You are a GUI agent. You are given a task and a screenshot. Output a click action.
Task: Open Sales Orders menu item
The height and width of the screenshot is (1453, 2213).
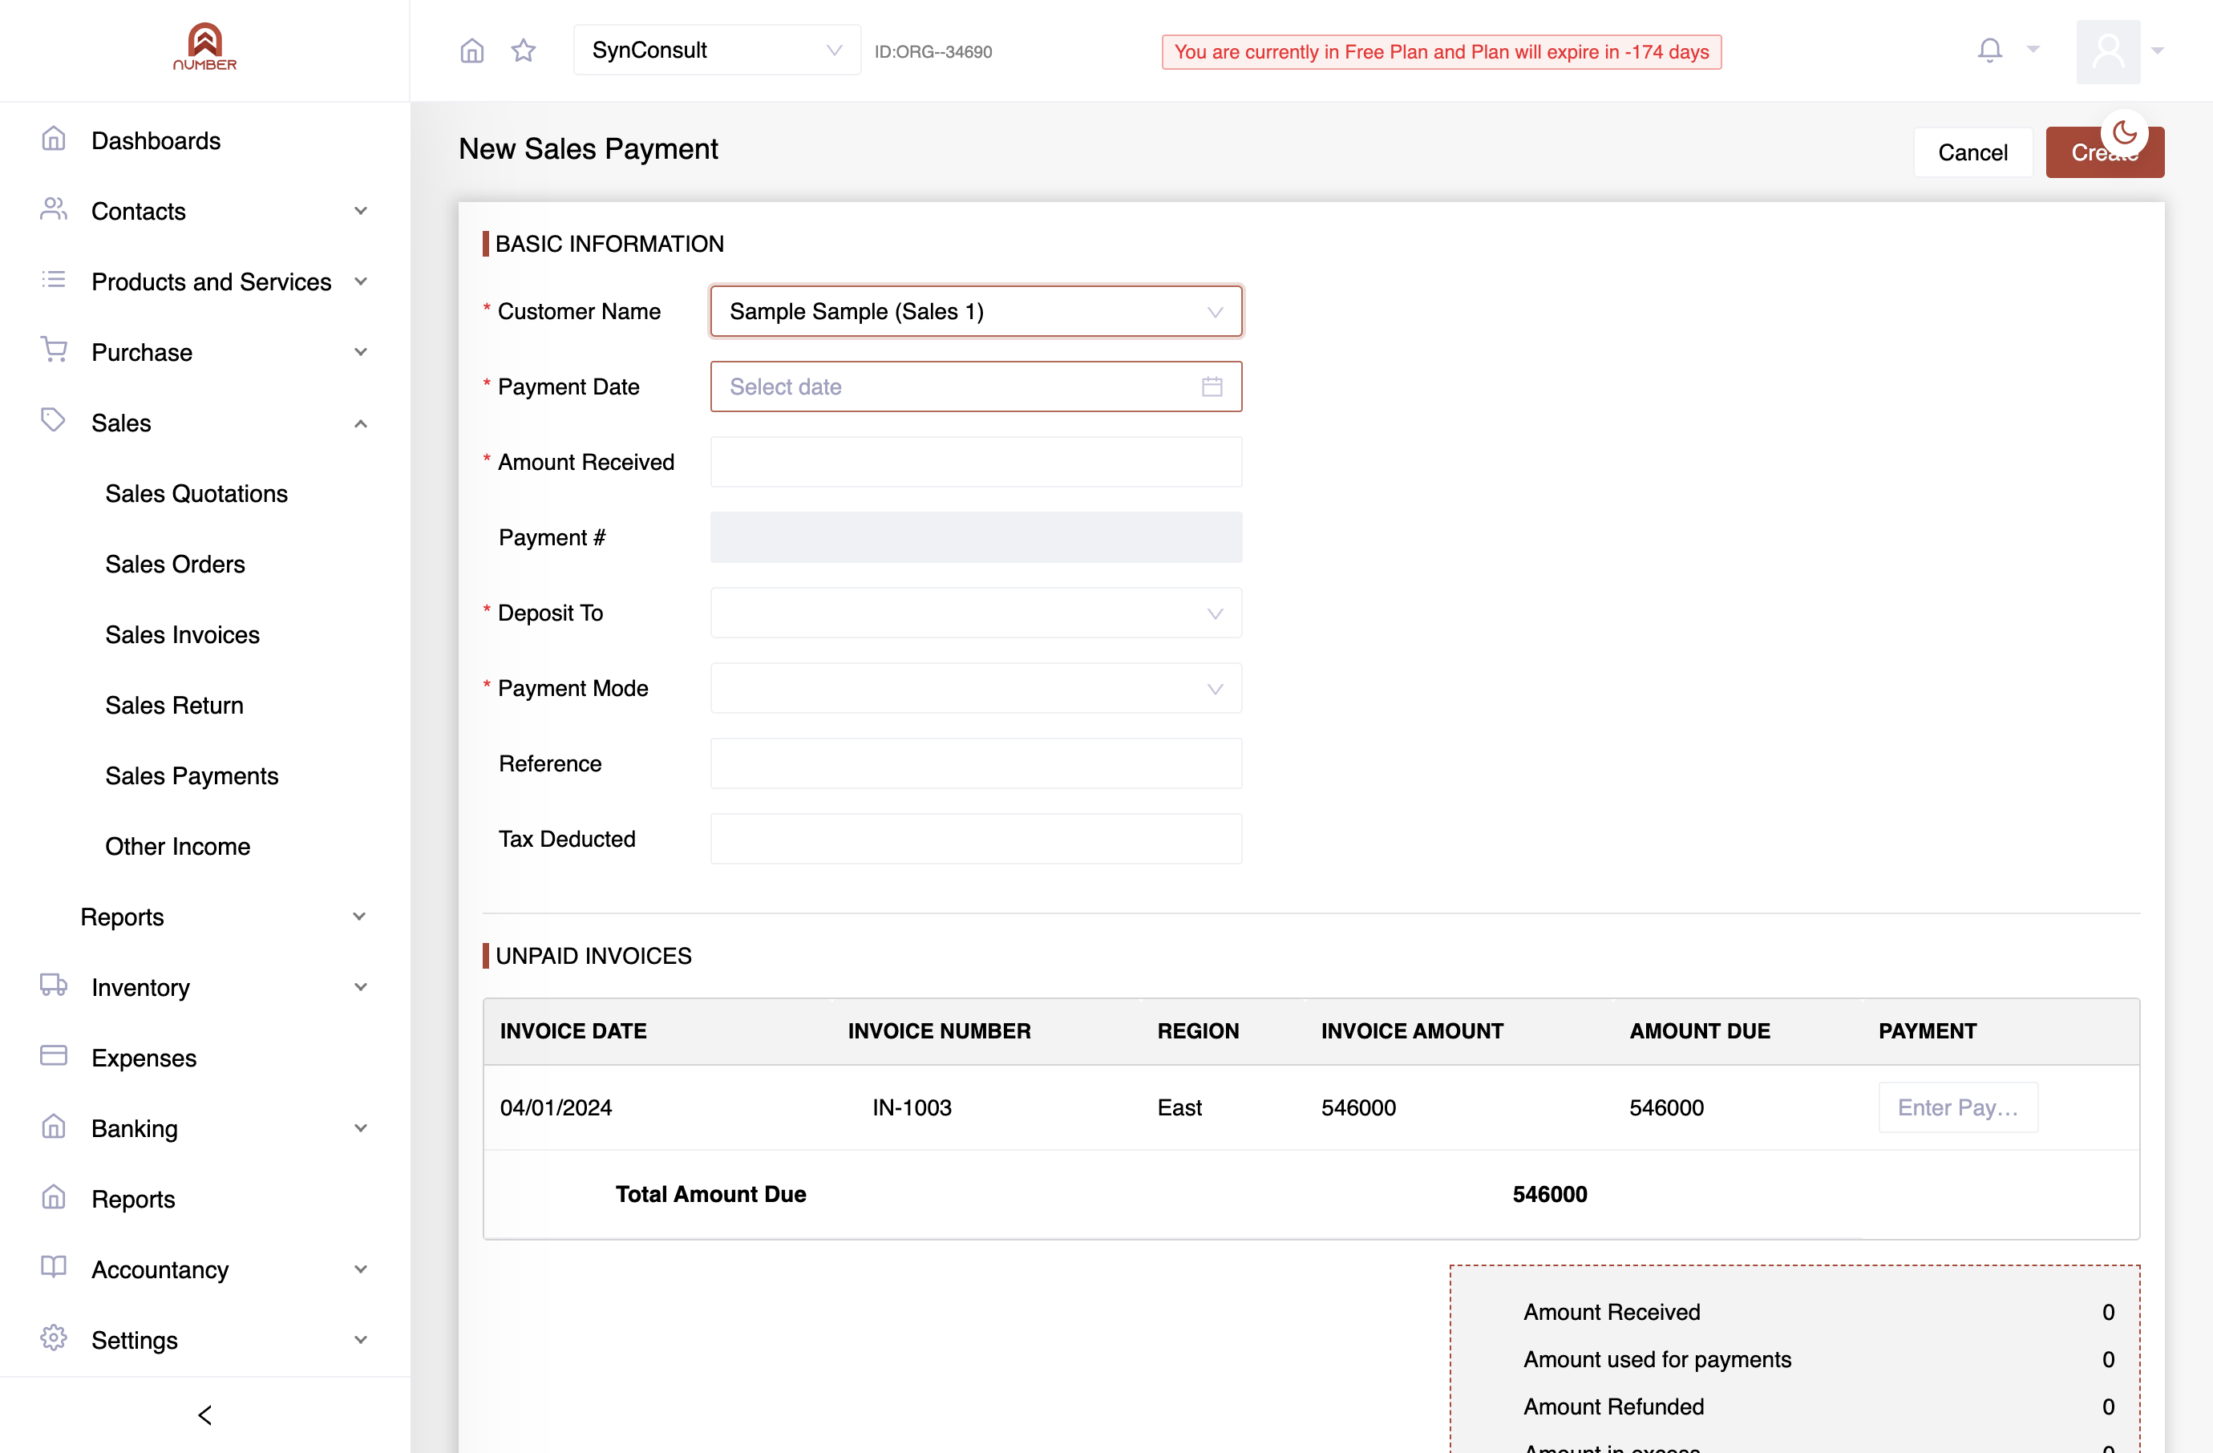(x=175, y=565)
